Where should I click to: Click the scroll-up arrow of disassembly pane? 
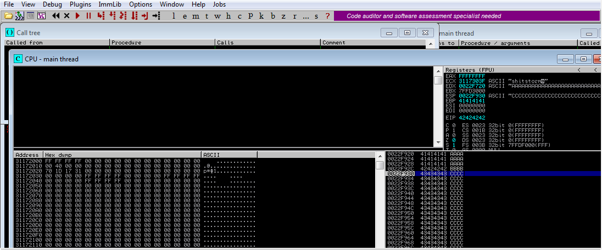(x=438, y=71)
